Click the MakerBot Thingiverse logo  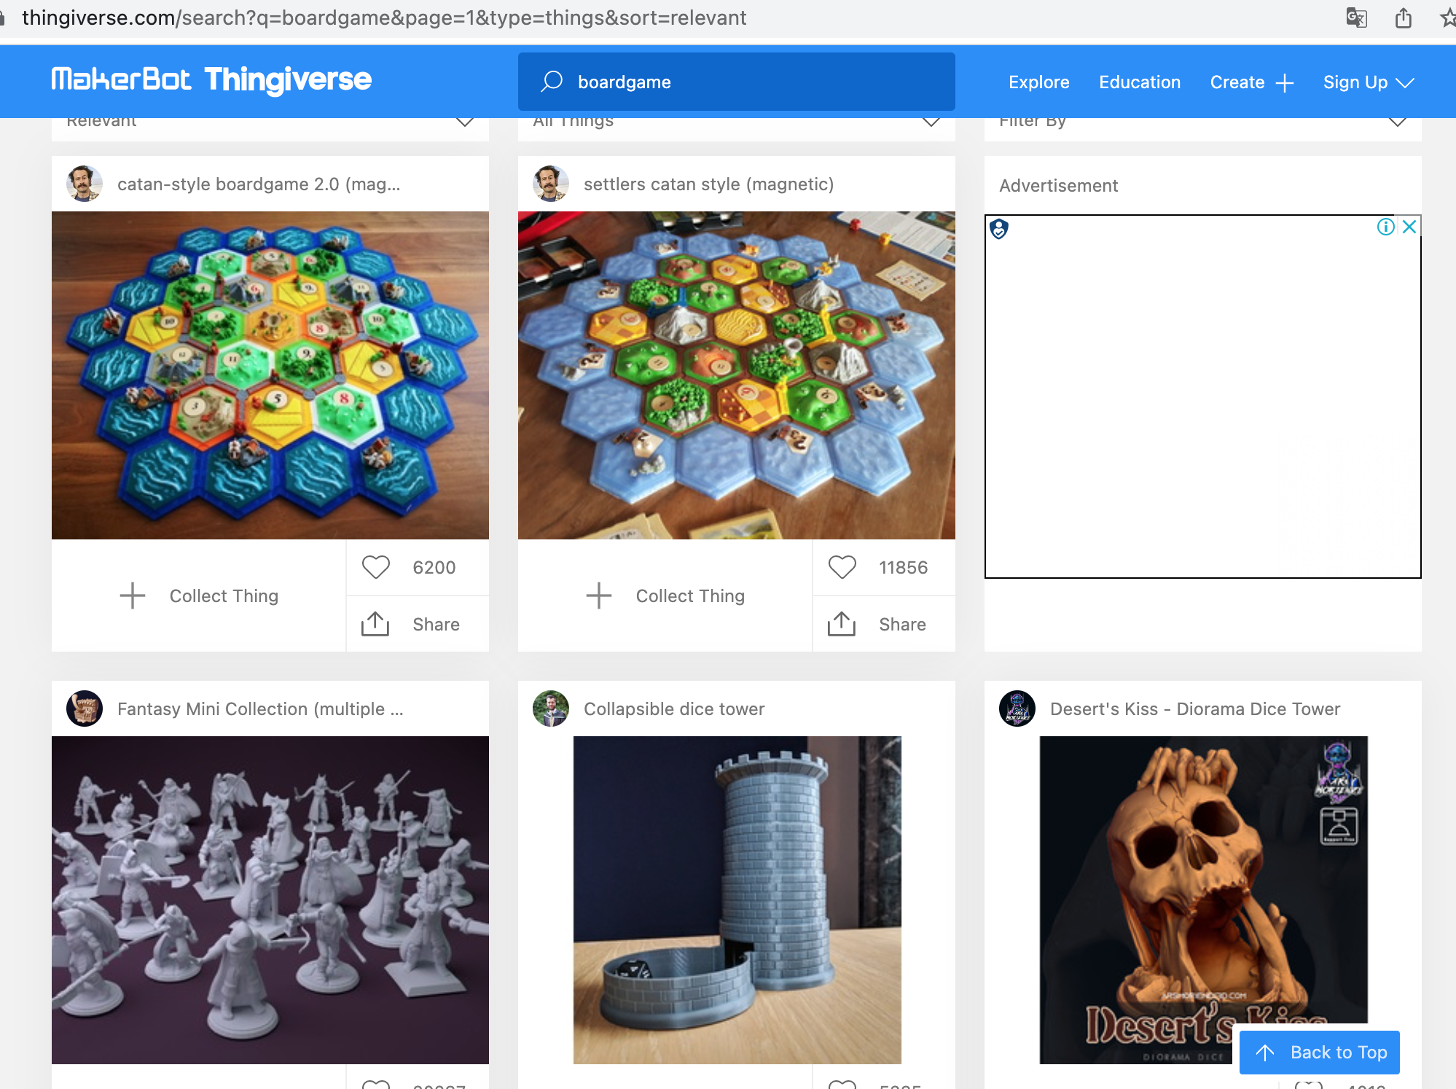click(211, 80)
